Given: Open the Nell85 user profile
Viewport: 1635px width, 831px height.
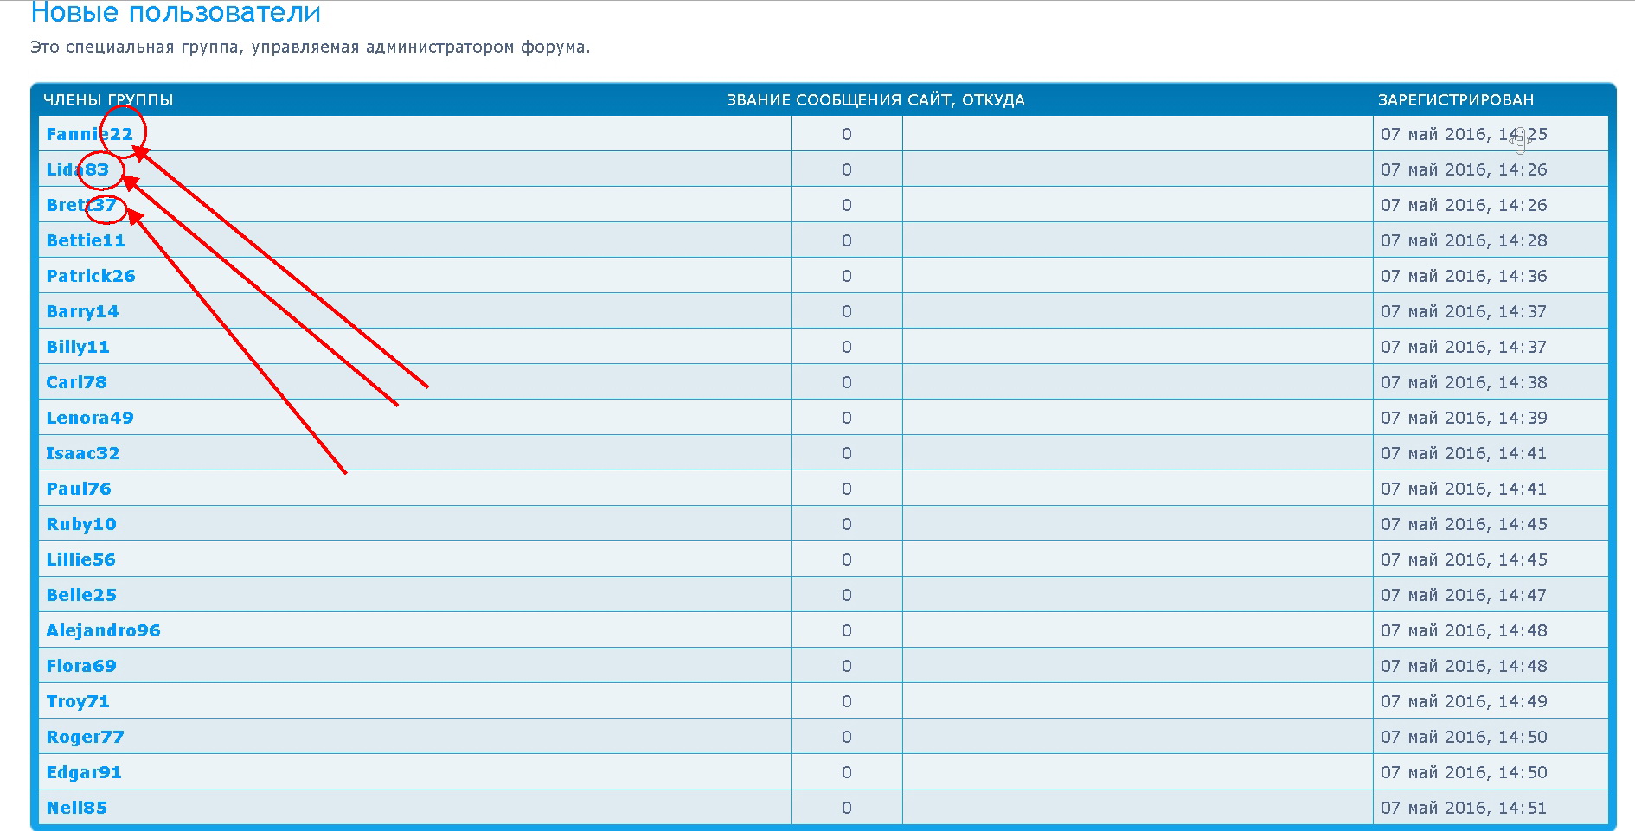Looking at the screenshot, I should (77, 808).
